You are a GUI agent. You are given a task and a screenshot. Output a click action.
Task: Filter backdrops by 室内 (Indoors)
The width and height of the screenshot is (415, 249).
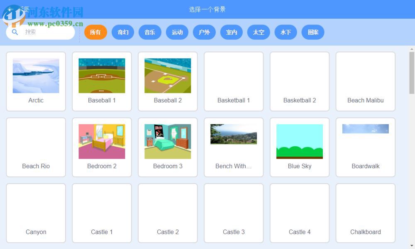pyautogui.click(x=231, y=32)
